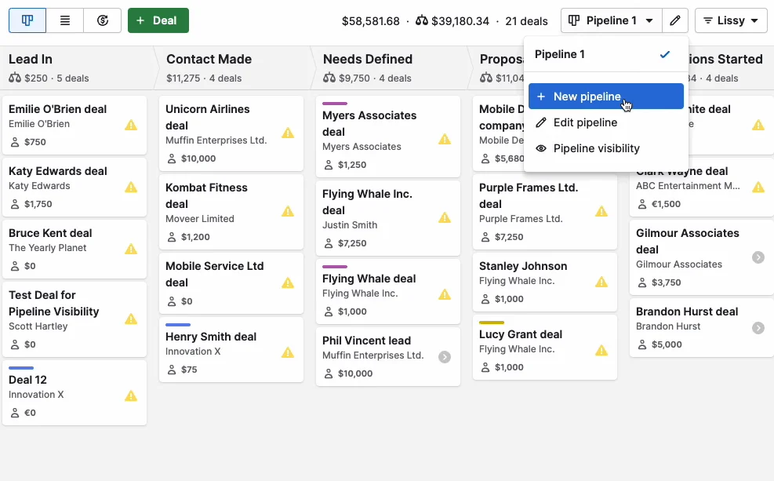Switch to pipeline board view icon
The image size is (774, 481).
point(27,20)
